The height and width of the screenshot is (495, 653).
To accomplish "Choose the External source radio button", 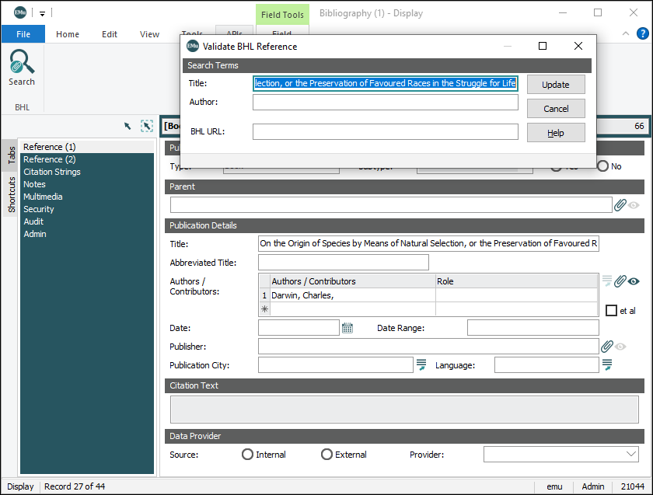I will coord(327,455).
